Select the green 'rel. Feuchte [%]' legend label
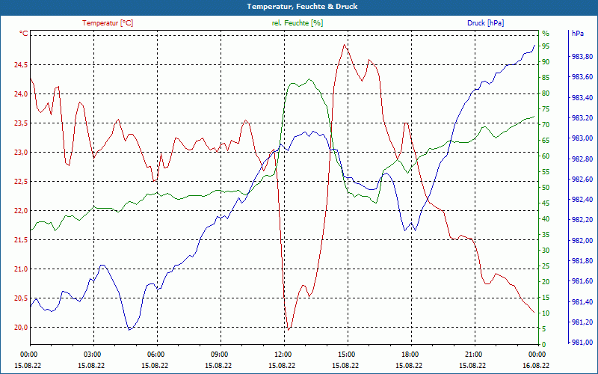This screenshot has width=598, height=374. [297, 23]
